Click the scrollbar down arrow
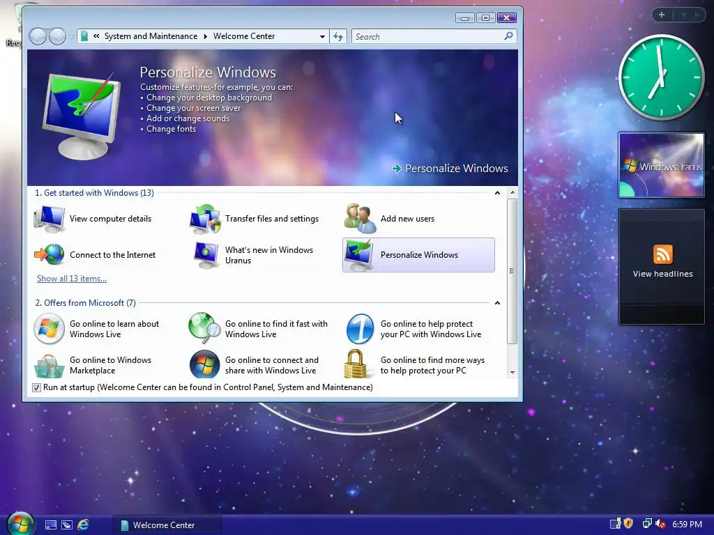The width and height of the screenshot is (714, 535). (x=512, y=372)
